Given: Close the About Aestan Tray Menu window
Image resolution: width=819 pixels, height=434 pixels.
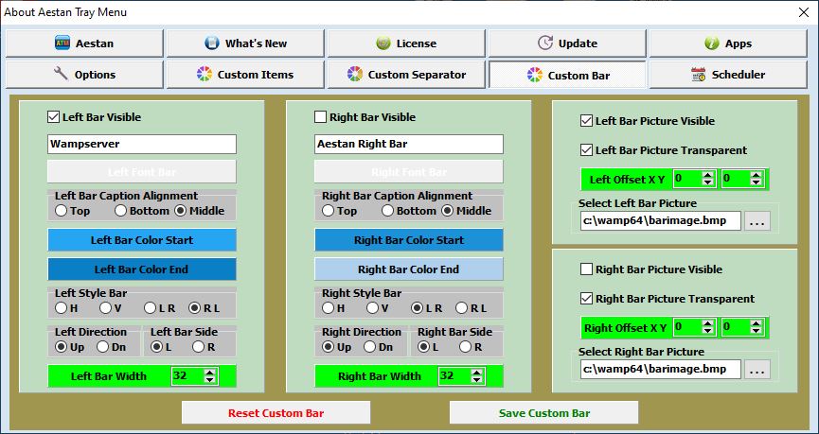Looking at the screenshot, I should point(804,12).
